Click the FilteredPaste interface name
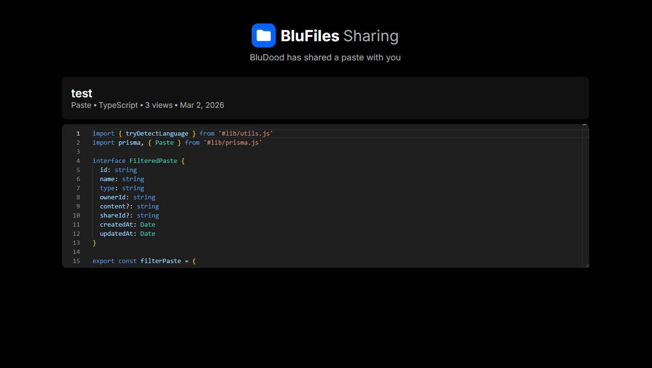This screenshot has height=368, width=652. [x=153, y=161]
